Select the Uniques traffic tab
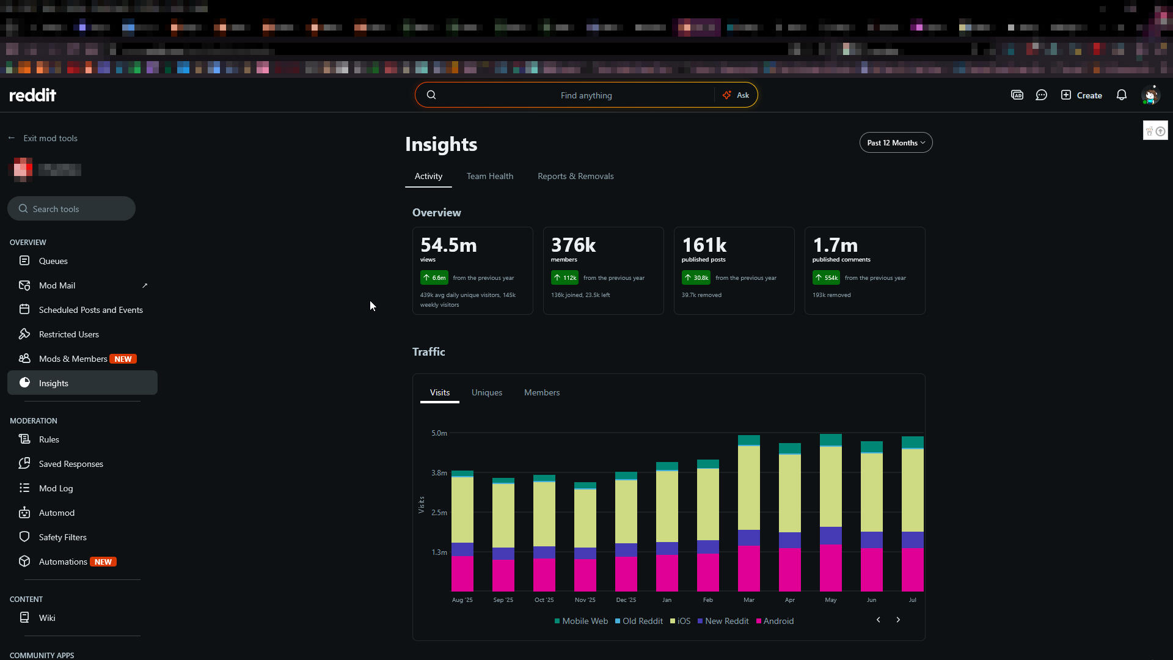 [x=487, y=393]
